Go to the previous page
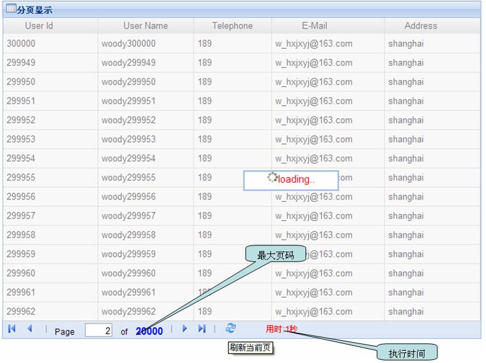The height and width of the screenshot is (363, 486). 30,329
